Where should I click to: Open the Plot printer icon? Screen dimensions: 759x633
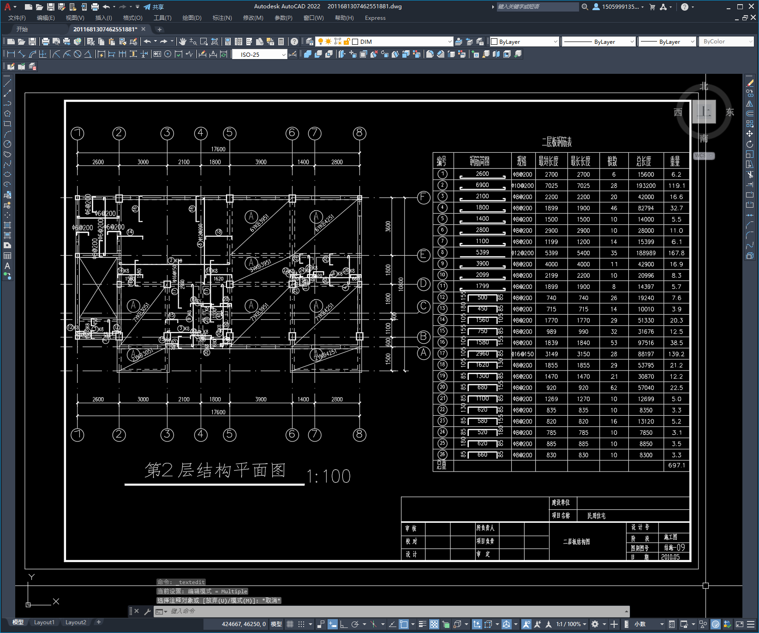tap(45, 42)
